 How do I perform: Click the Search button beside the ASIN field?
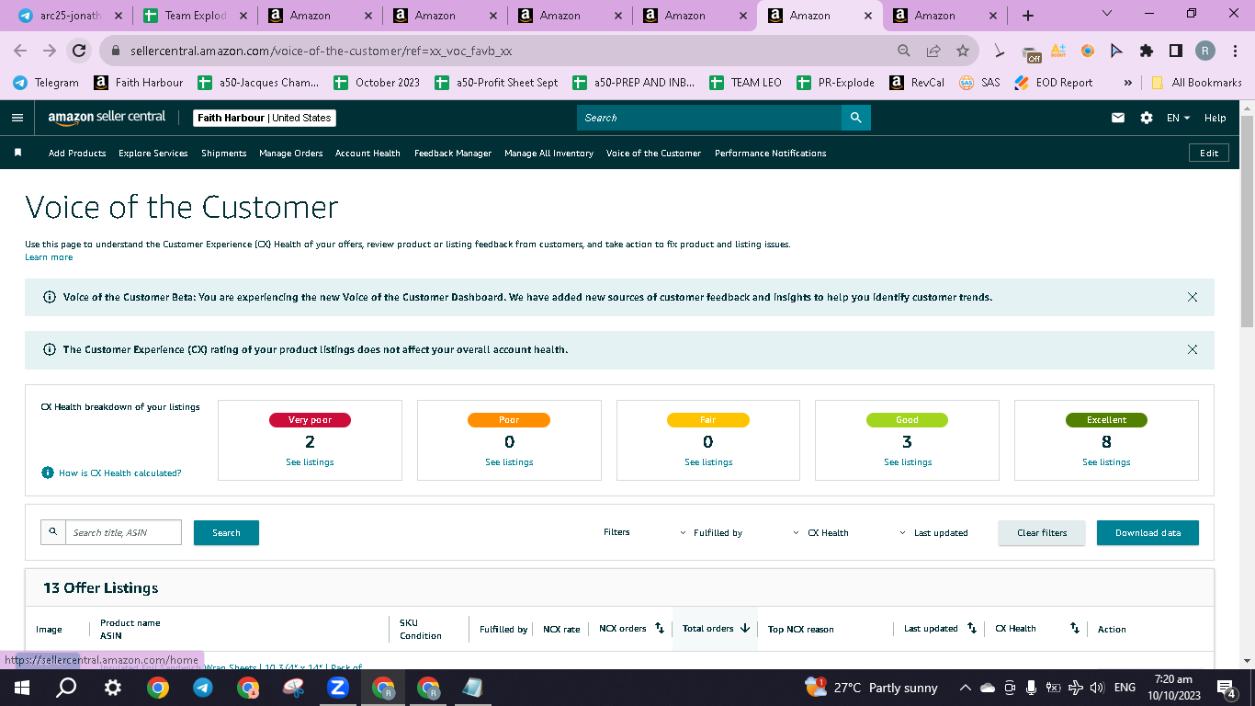(226, 533)
